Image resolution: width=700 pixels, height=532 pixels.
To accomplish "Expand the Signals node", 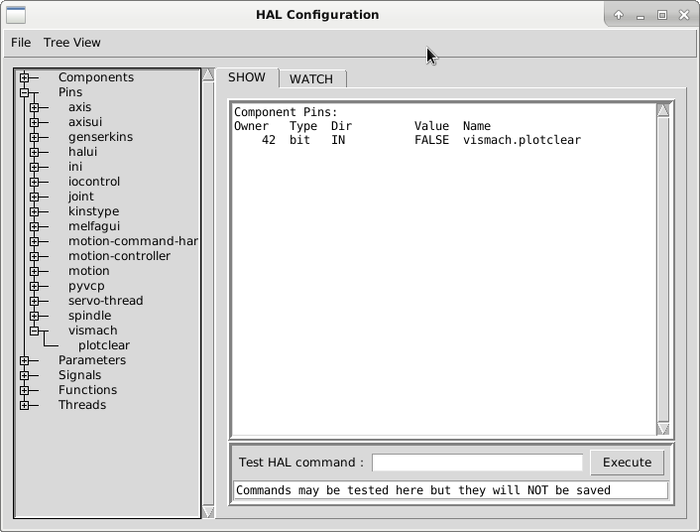I will tap(25, 375).
